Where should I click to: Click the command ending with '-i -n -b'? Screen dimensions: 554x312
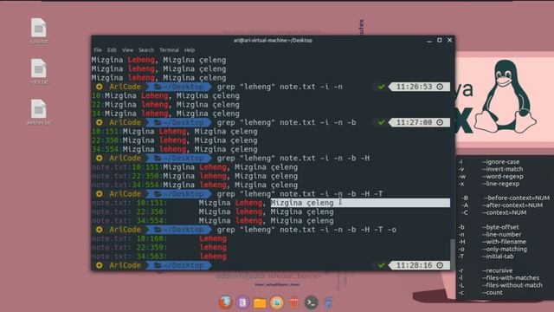[x=287, y=122]
